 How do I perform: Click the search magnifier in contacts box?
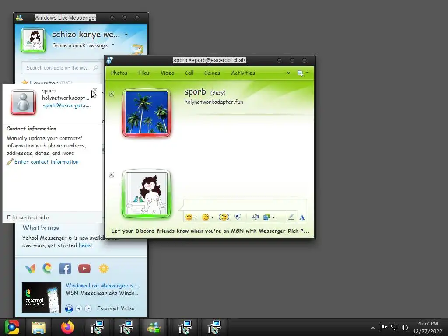tap(96, 68)
